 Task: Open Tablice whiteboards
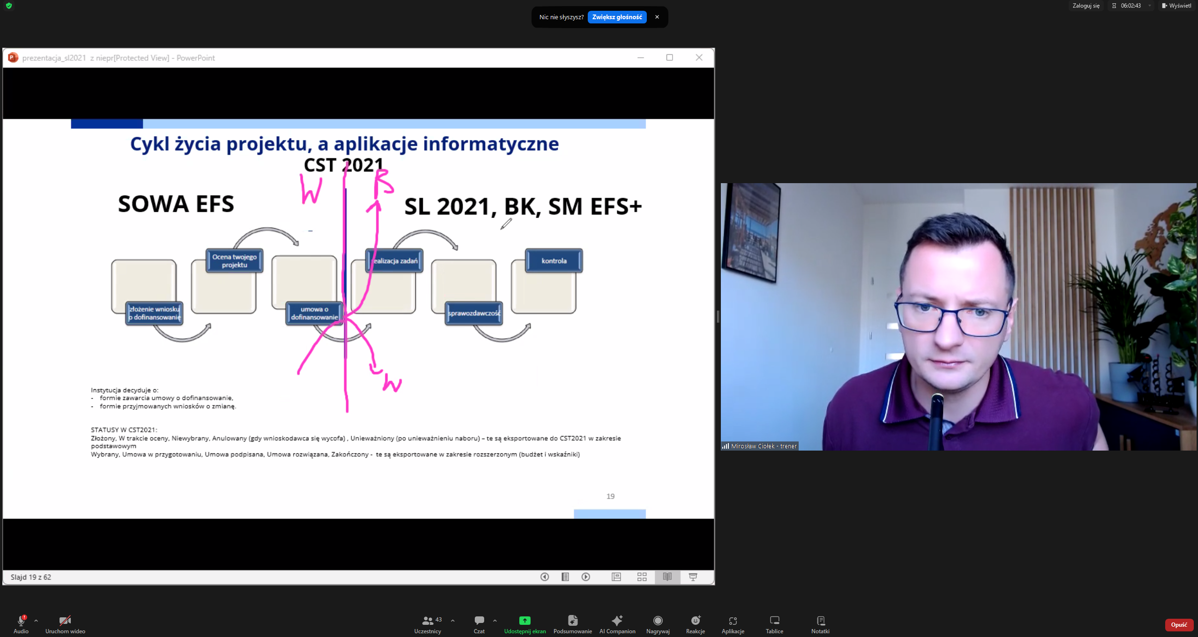click(774, 621)
